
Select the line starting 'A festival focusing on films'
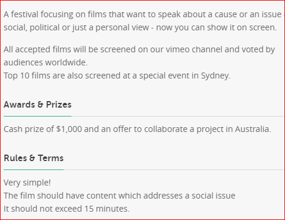(144, 14)
